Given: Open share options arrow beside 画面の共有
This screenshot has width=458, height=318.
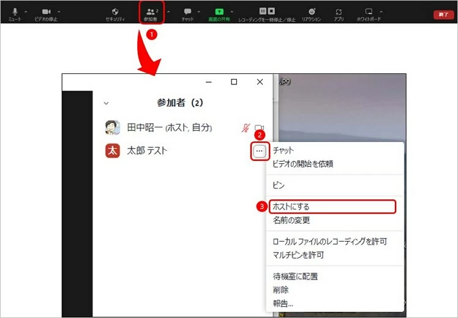Looking at the screenshot, I should tap(232, 12).
